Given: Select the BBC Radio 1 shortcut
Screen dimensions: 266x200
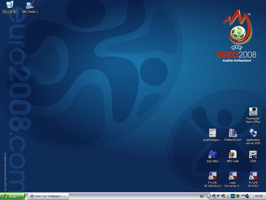Looking at the screenshot, I should [x=30, y=7].
